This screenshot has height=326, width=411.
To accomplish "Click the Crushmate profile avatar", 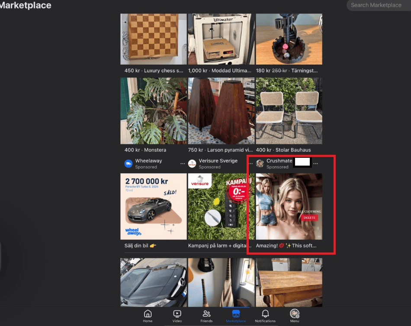I will (x=260, y=163).
